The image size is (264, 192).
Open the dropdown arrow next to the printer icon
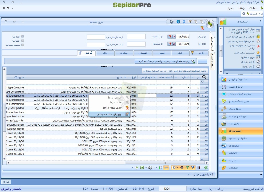tap(146, 168)
